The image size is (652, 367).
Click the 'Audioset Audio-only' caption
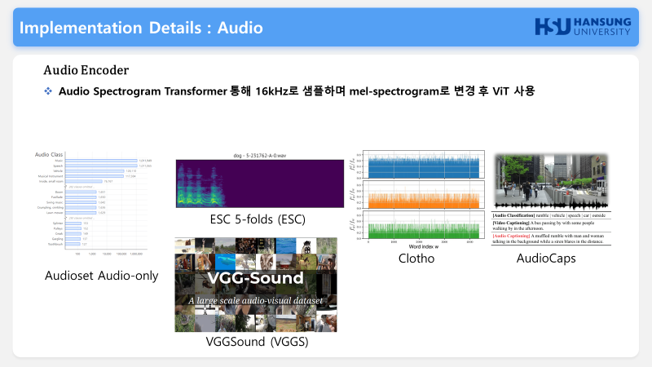[x=101, y=276]
